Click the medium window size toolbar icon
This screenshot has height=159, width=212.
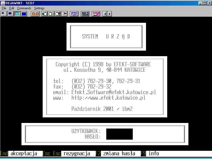point(10,14)
